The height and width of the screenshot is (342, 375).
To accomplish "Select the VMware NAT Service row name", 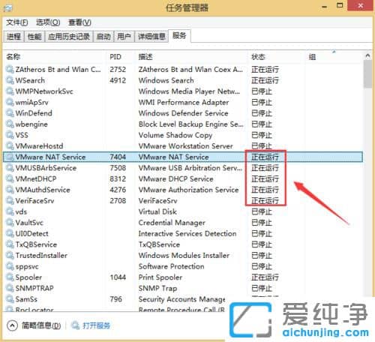I will pos(50,157).
